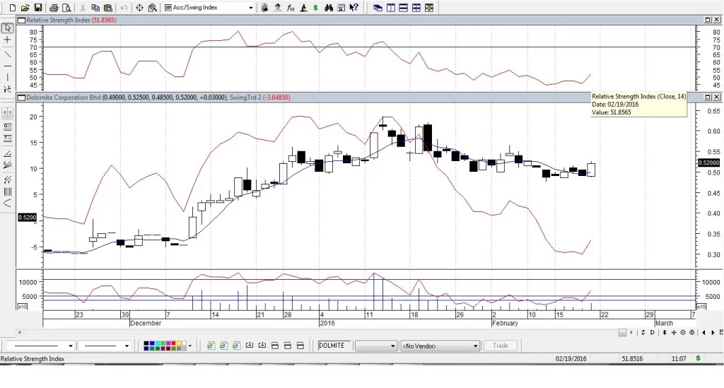724x388 pixels.
Task: Click status bar value 51.8516
Action: coord(632,358)
